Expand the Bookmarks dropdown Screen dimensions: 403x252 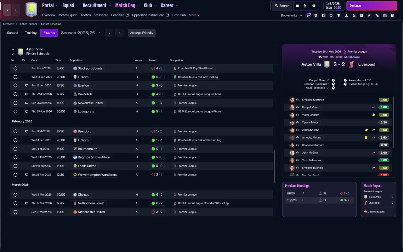click(x=292, y=15)
